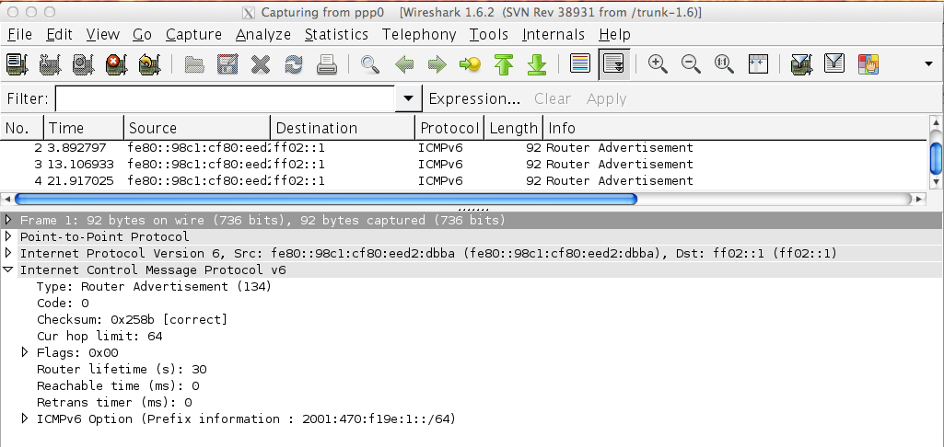Open the Go menu

pyautogui.click(x=142, y=34)
